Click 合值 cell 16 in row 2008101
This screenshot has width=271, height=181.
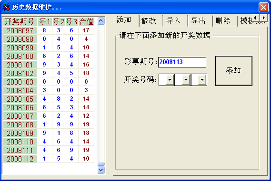point(86,65)
